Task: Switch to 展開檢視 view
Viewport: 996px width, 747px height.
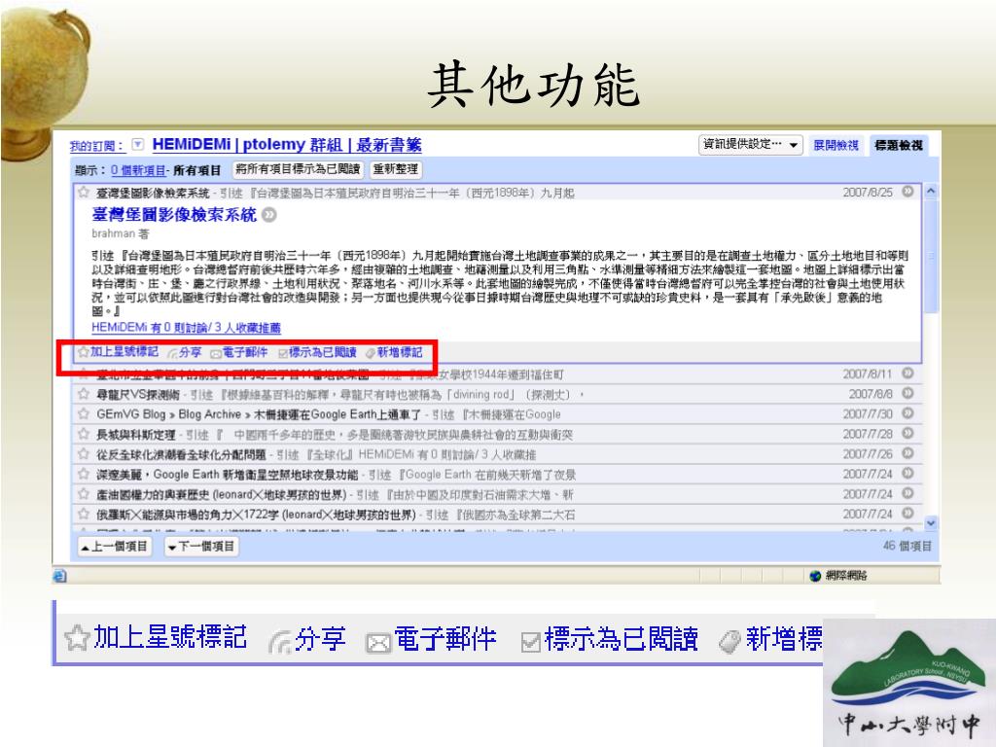Action: click(836, 146)
